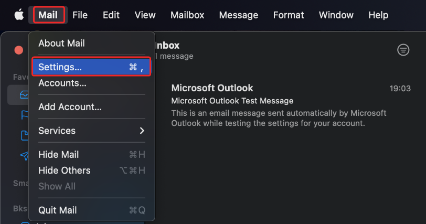Select the Flagged mailbox icon

click(25, 115)
